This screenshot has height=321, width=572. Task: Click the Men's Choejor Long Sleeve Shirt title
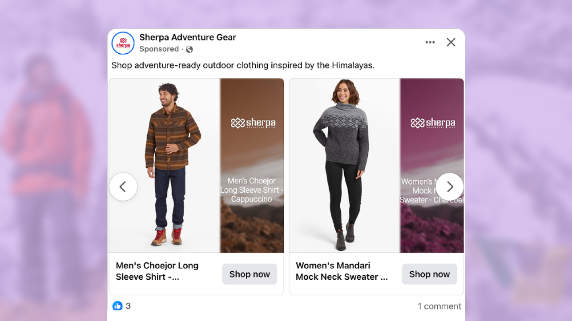tap(157, 271)
